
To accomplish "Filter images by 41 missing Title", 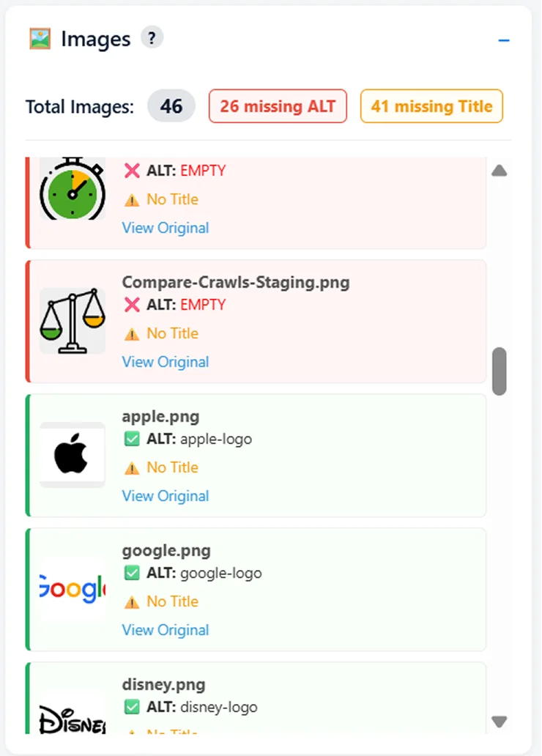I will [431, 105].
